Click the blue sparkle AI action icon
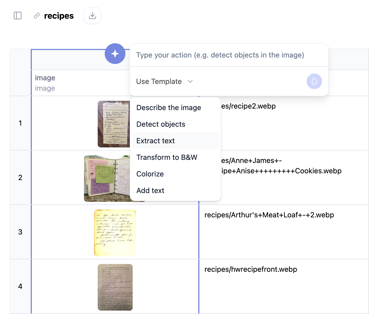 click(115, 54)
